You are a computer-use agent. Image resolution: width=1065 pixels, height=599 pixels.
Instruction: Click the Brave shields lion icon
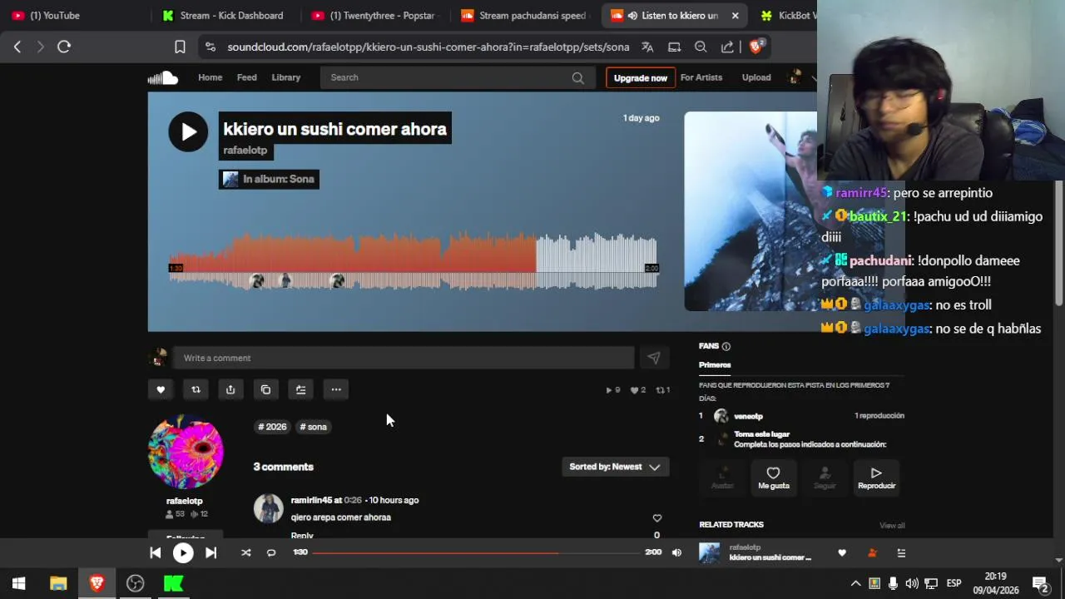(755, 47)
